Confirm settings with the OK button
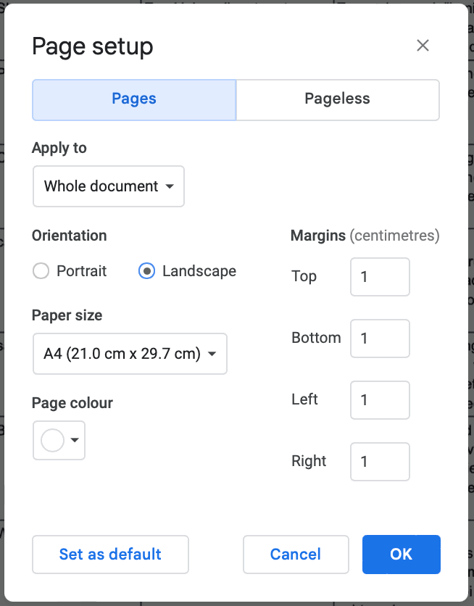 pyautogui.click(x=401, y=555)
